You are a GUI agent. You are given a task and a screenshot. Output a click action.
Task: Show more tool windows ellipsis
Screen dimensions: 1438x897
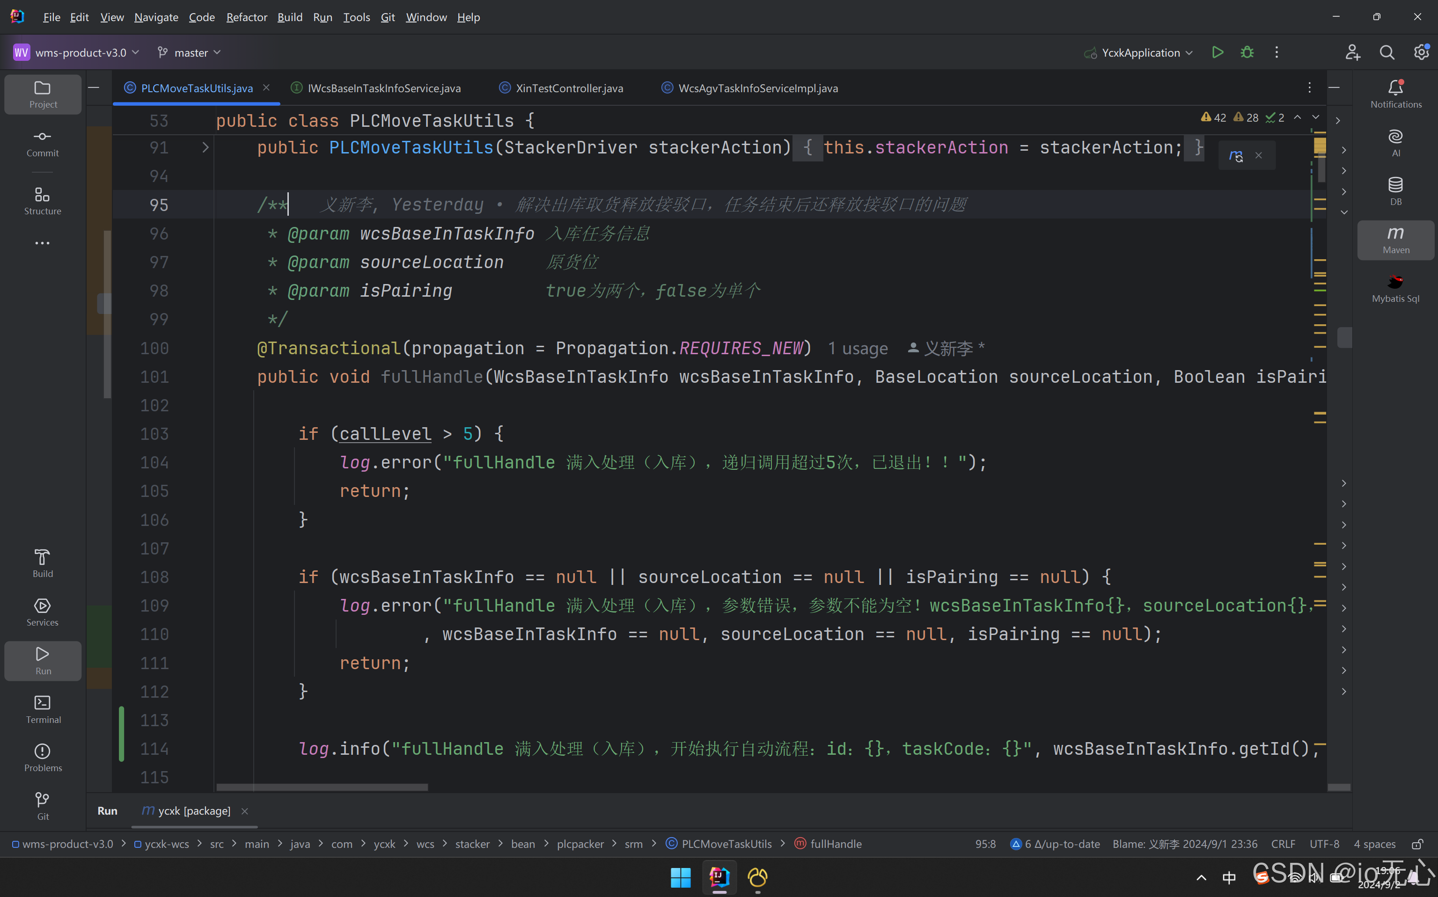click(x=43, y=243)
